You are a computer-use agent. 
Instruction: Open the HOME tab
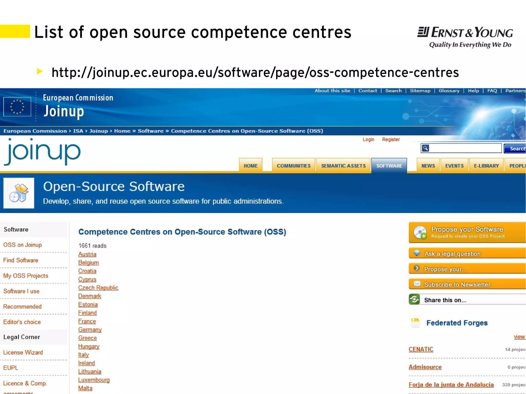(250, 166)
